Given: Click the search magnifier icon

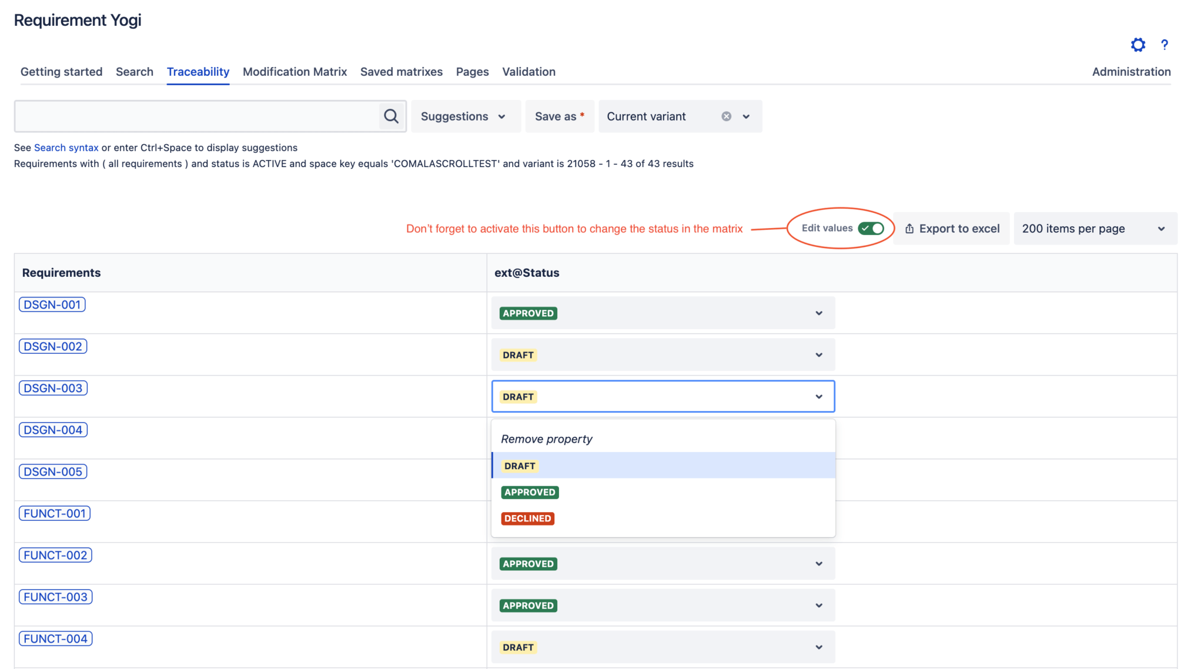Looking at the screenshot, I should click(x=391, y=116).
